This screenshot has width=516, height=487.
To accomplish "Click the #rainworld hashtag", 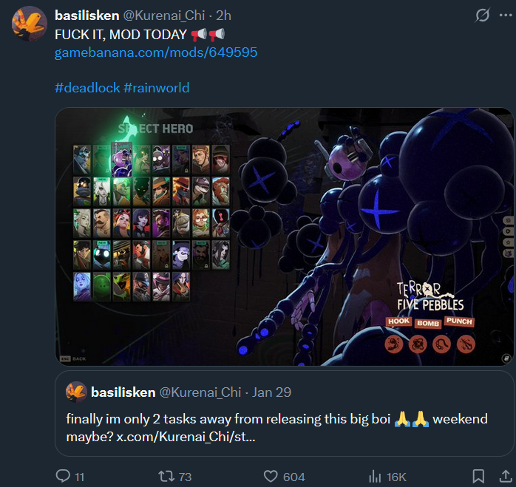I will 156,88.
